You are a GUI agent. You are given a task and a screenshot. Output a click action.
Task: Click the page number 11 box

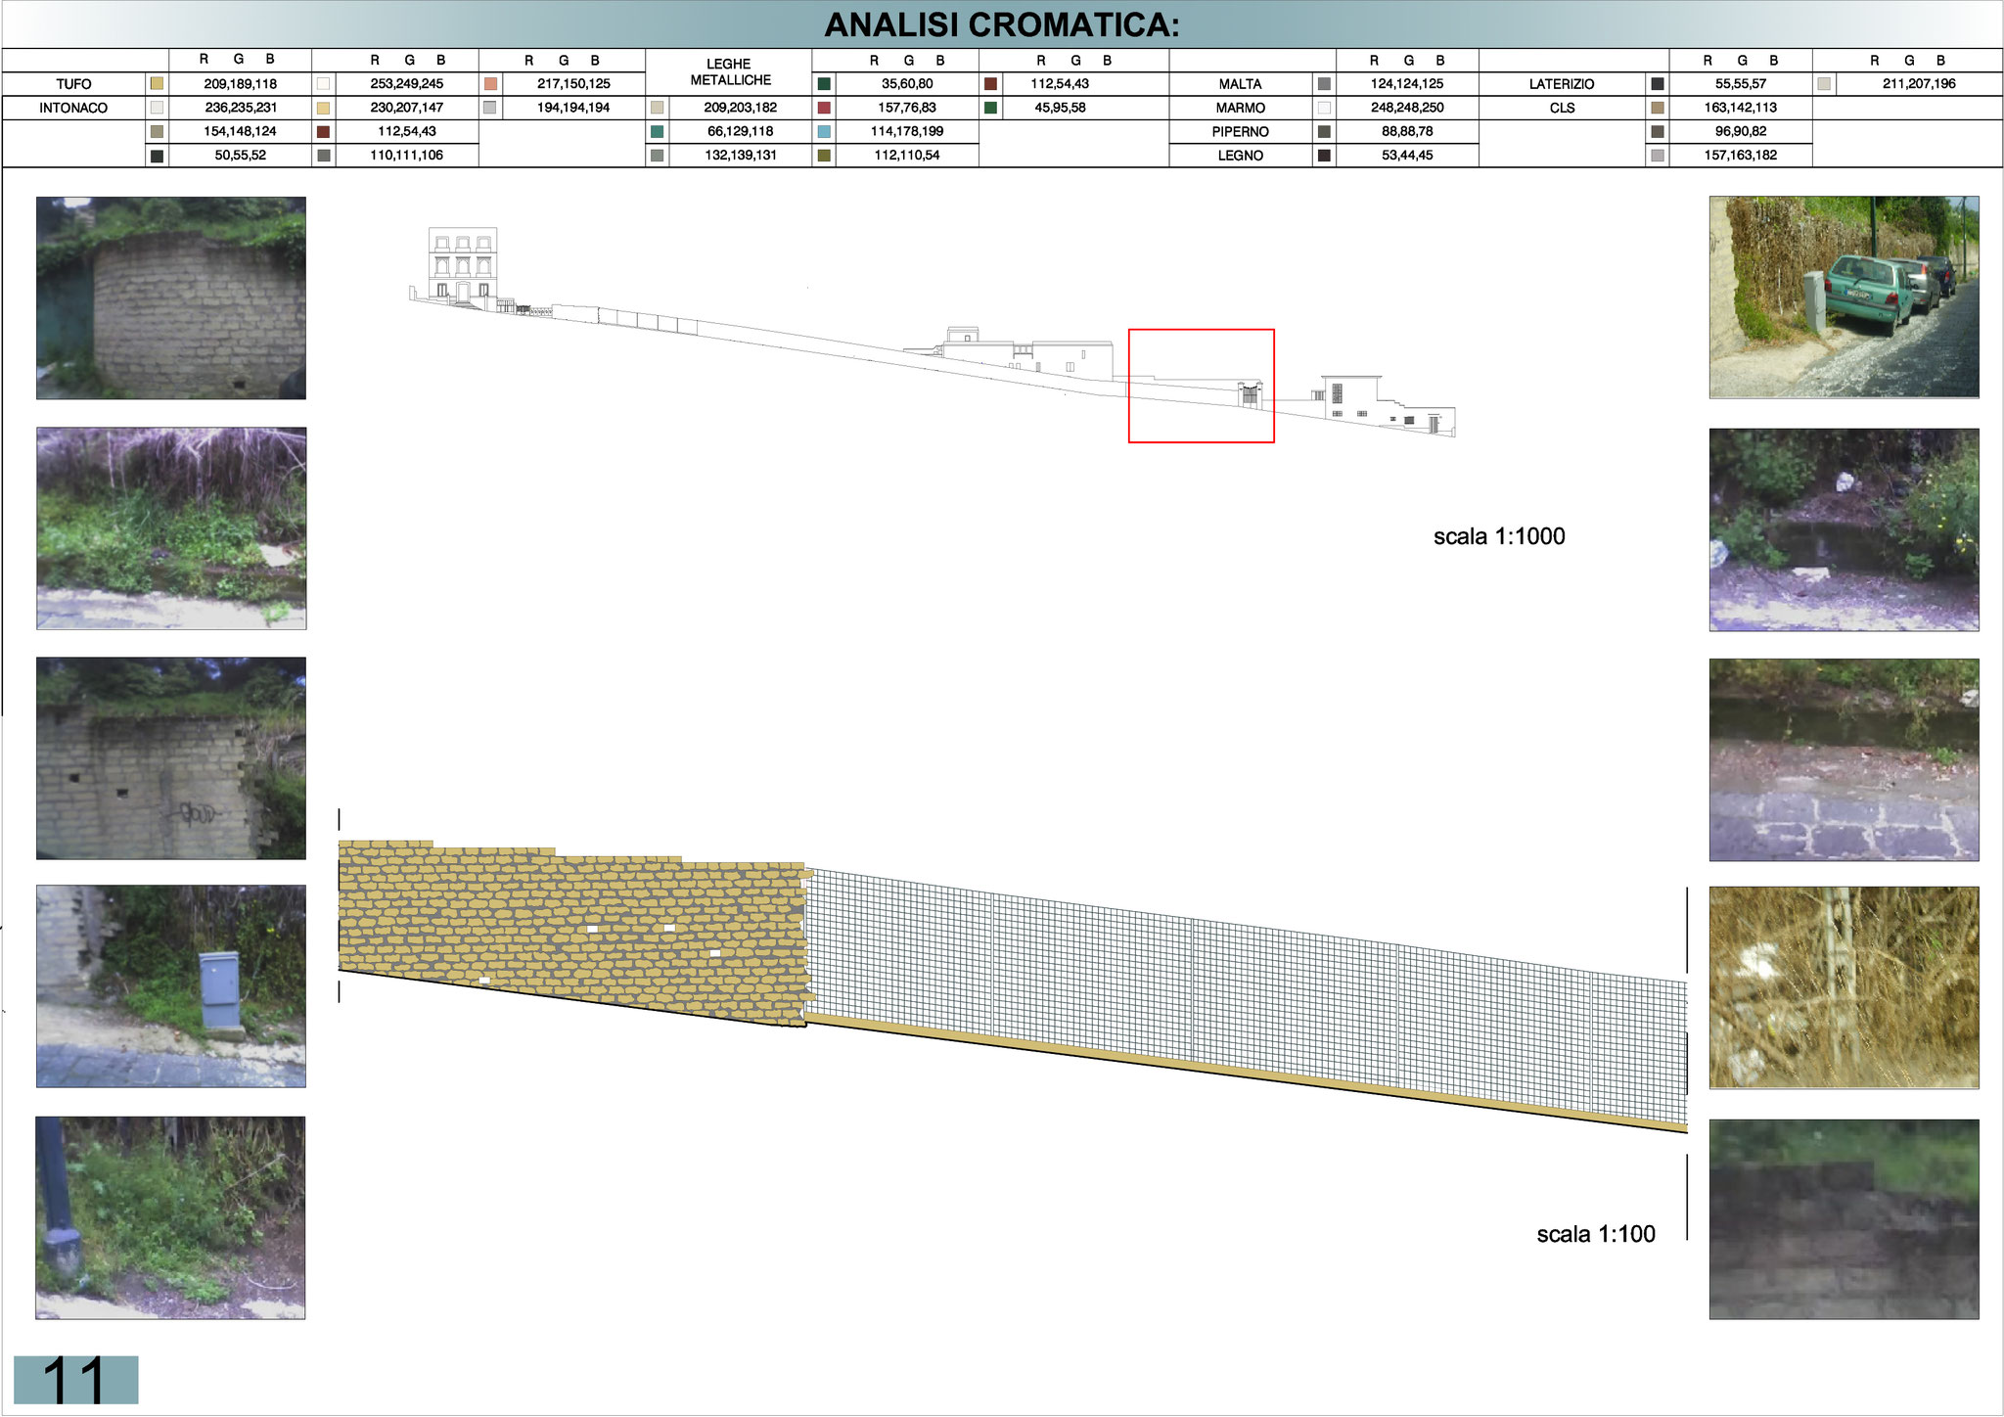pos(75,1380)
